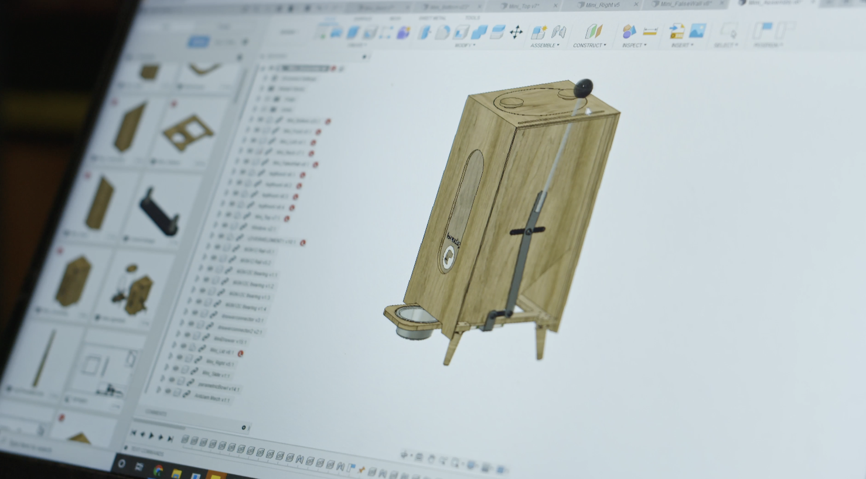
Task: Click the Insert Derive icon
Action: (x=677, y=30)
